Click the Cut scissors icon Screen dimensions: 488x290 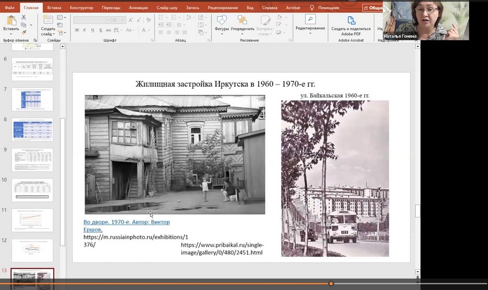pos(24,17)
